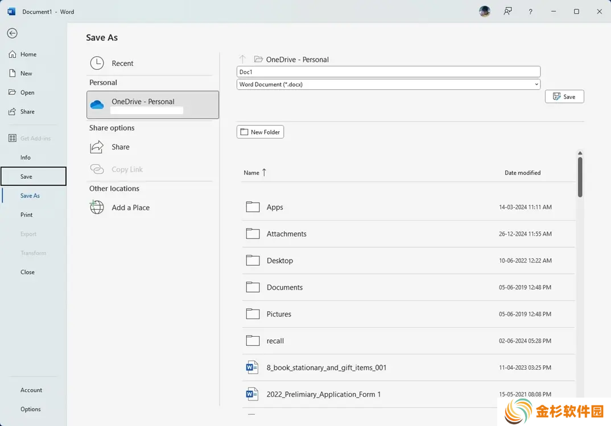The image size is (611, 426).
Task: Click the recall folder icon
Action: pyautogui.click(x=253, y=340)
